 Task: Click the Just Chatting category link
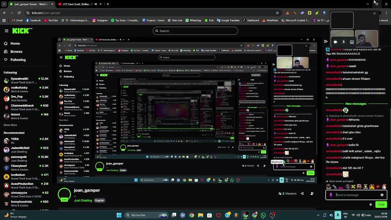pyautogui.click(x=83, y=200)
